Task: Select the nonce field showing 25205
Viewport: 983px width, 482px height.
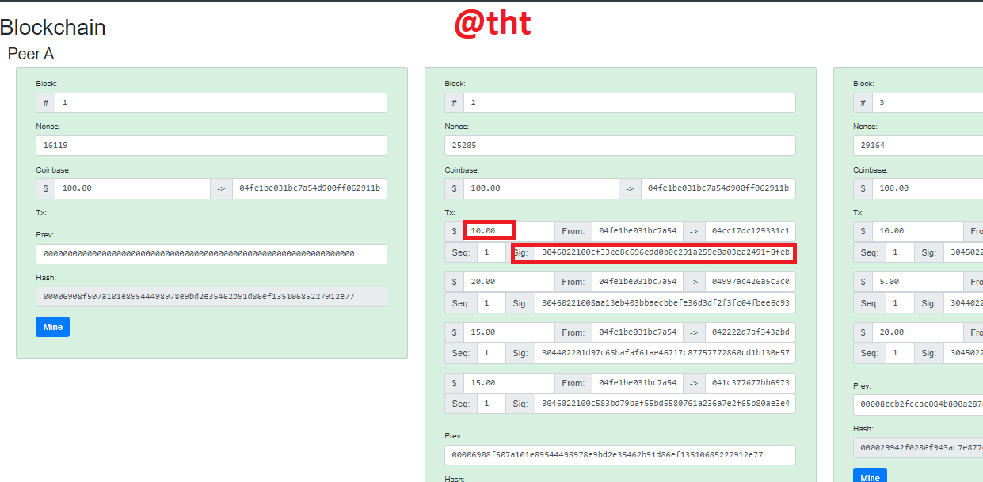Action: [x=620, y=146]
